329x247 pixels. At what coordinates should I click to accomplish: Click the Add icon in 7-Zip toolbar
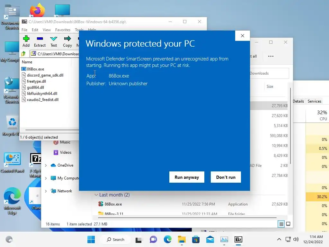point(26,41)
